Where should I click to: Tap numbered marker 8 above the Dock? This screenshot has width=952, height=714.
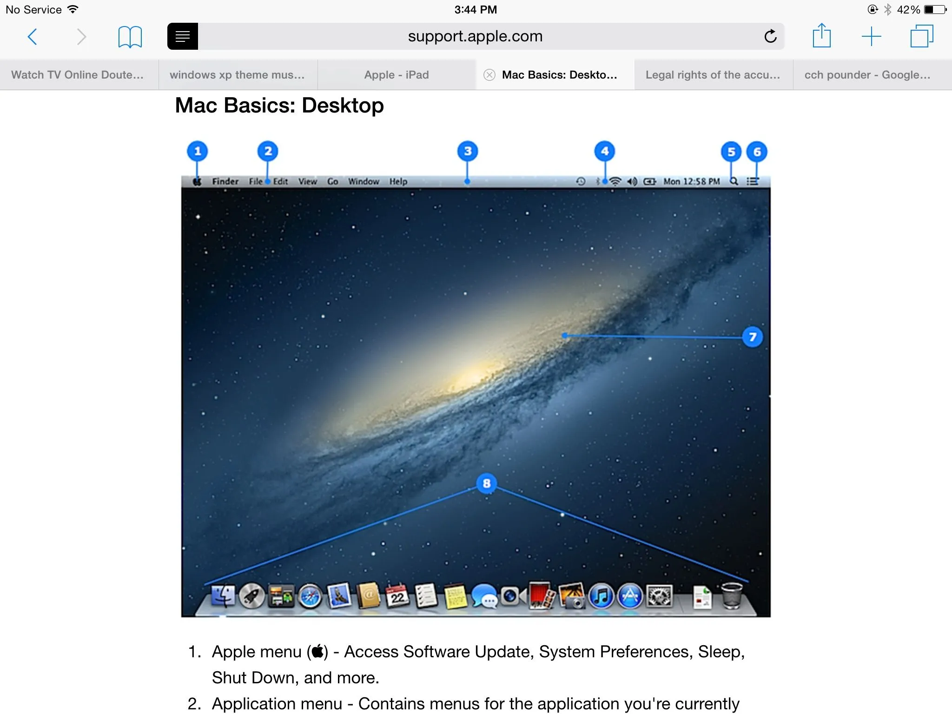(x=486, y=483)
